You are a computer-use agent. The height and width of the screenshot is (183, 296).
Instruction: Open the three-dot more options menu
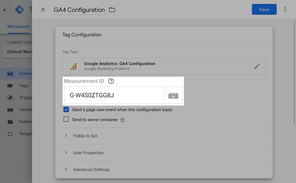tap(285, 10)
